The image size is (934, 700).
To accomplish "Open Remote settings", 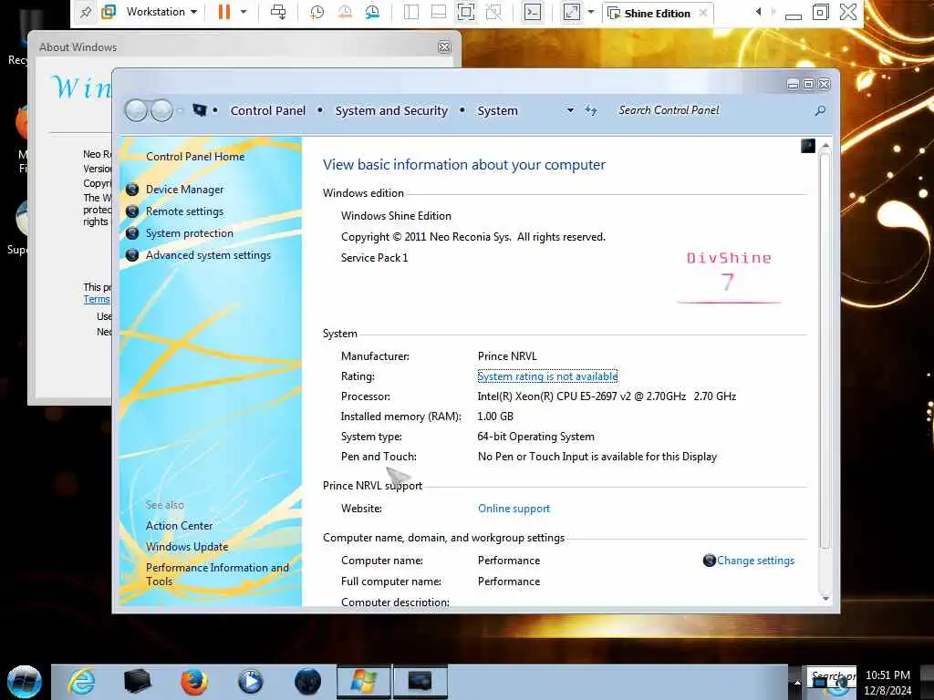I will point(184,211).
